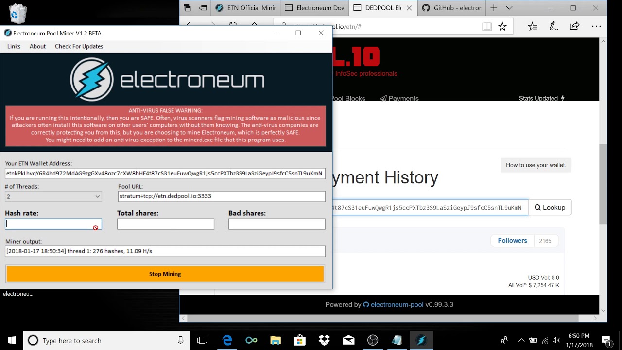622x350 pixels.
Task: Click the set these tabs aside icon
Action: (203, 8)
